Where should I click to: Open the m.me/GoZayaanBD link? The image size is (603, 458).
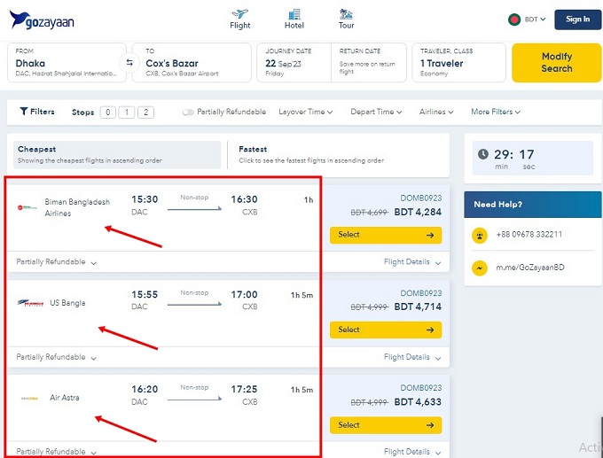point(530,268)
